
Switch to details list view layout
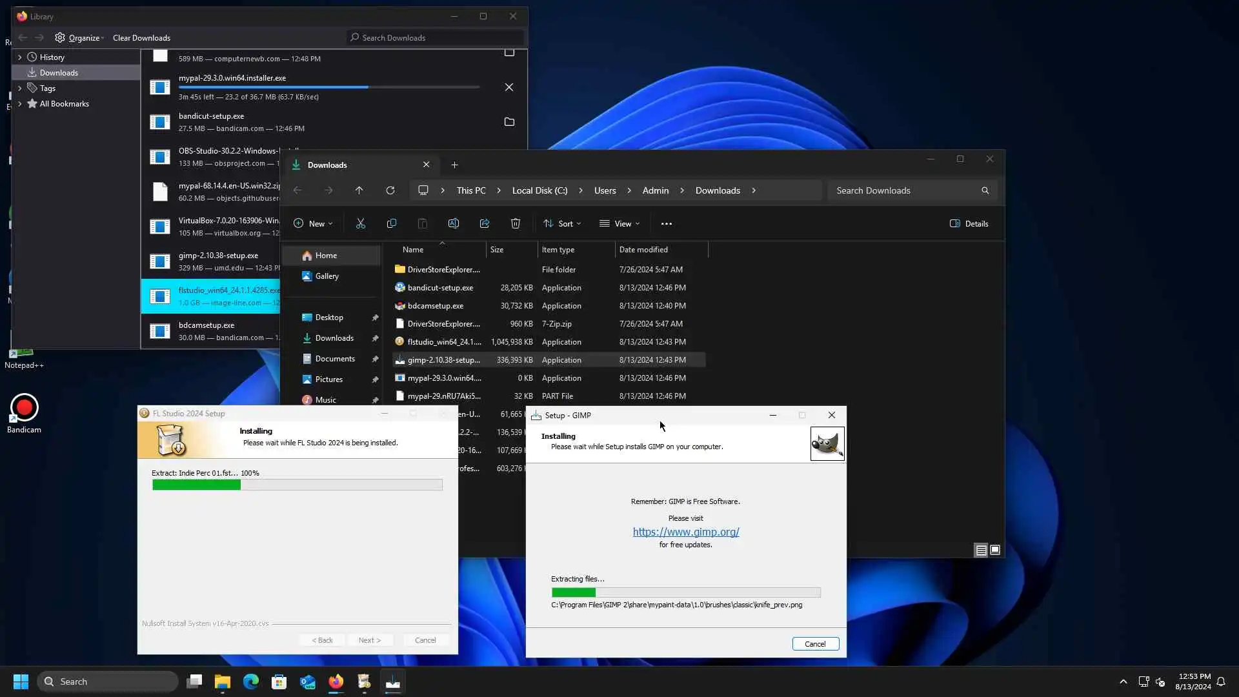[x=981, y=550]
